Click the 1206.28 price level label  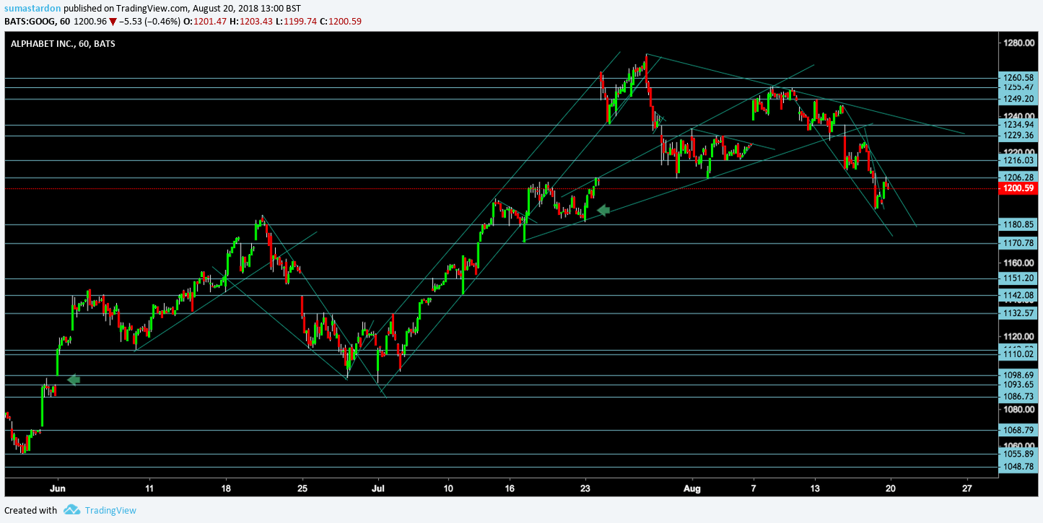(1018, 177)
